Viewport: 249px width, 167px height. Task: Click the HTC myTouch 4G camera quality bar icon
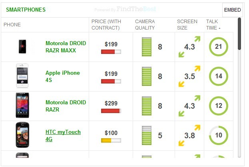click(x=146, y=135)
